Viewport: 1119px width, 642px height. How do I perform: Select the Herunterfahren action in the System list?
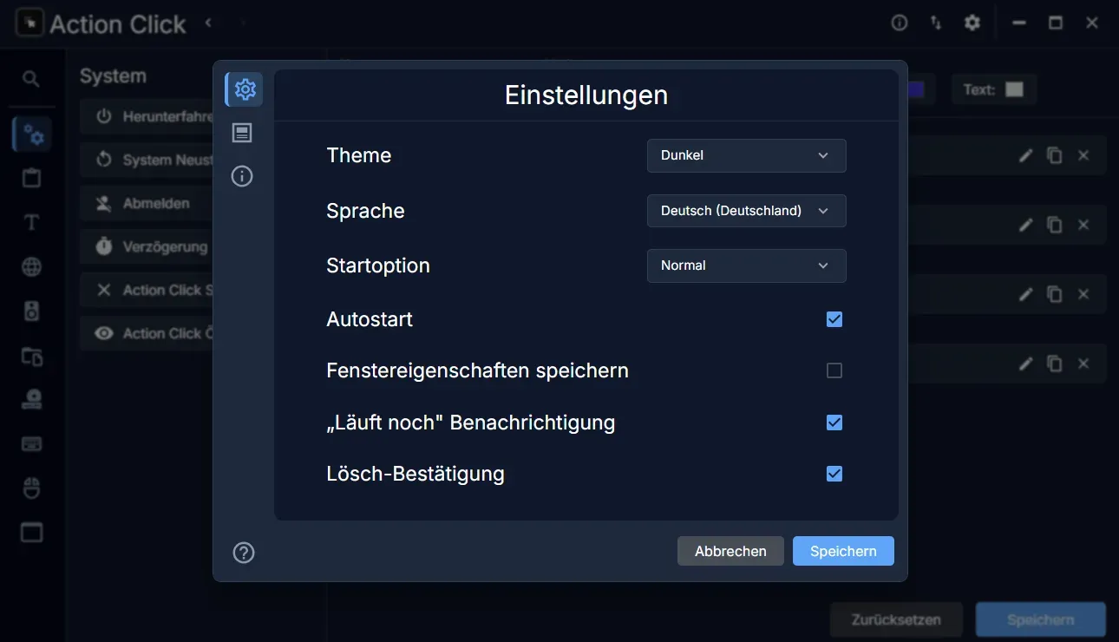[147, 116]
